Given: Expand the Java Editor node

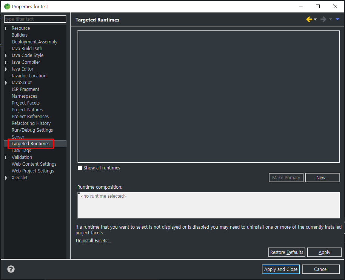Looking at the screenshot, I should coord(6,69).
